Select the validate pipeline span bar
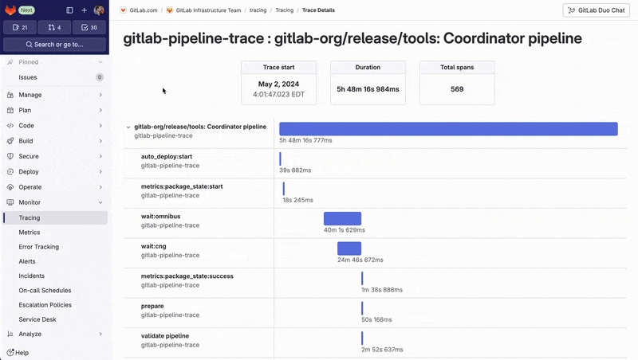 coord(362,338)
